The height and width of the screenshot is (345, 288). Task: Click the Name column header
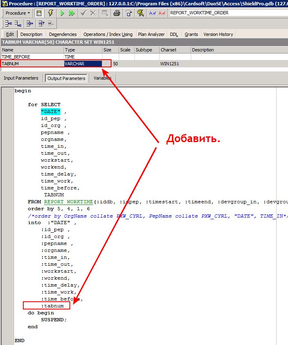(32, 50)
